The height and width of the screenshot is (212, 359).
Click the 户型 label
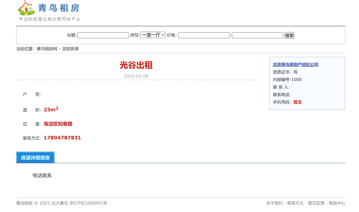32,94
